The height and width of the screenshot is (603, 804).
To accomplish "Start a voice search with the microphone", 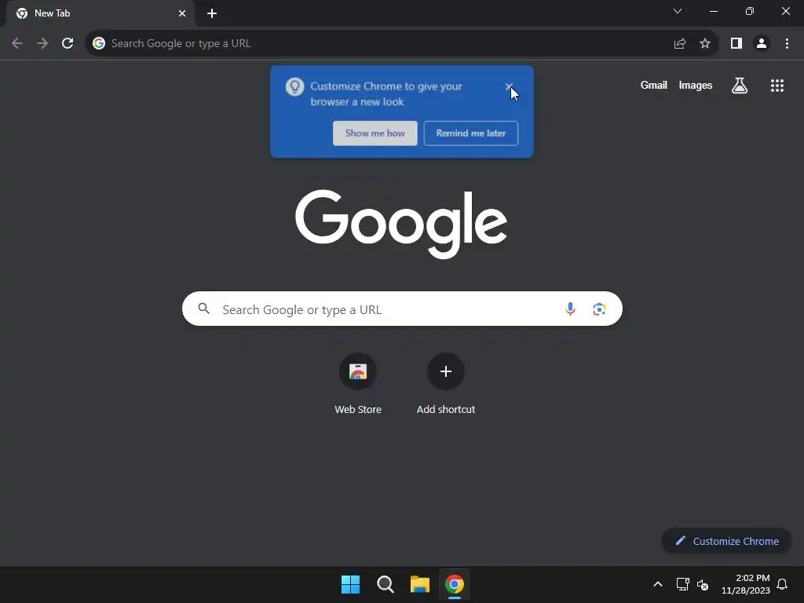I will pyautogui.click(x=570, y=309).
